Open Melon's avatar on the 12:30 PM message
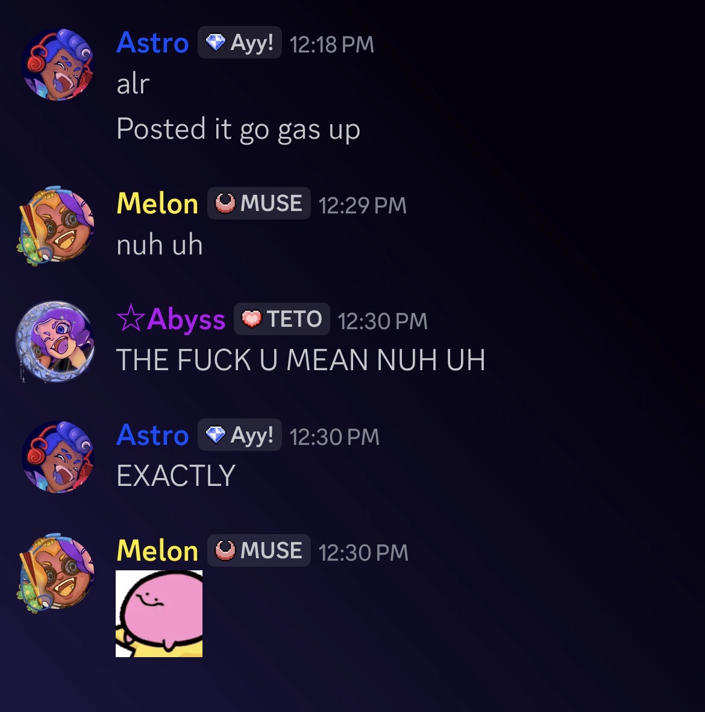705x712 pixels. point(56,573)
